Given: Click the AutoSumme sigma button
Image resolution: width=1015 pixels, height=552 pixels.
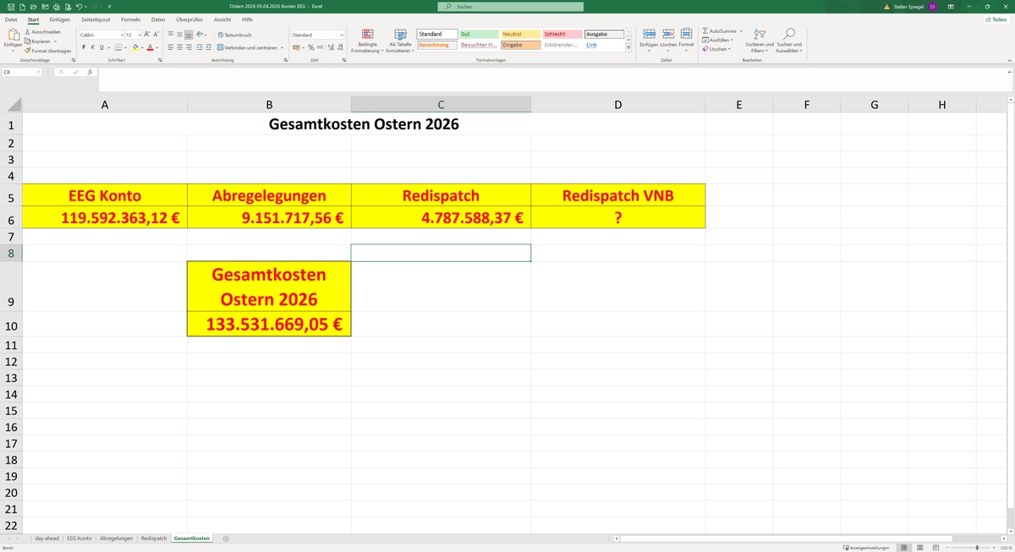Looking at the screenshot, I should [x=721, y=31].
